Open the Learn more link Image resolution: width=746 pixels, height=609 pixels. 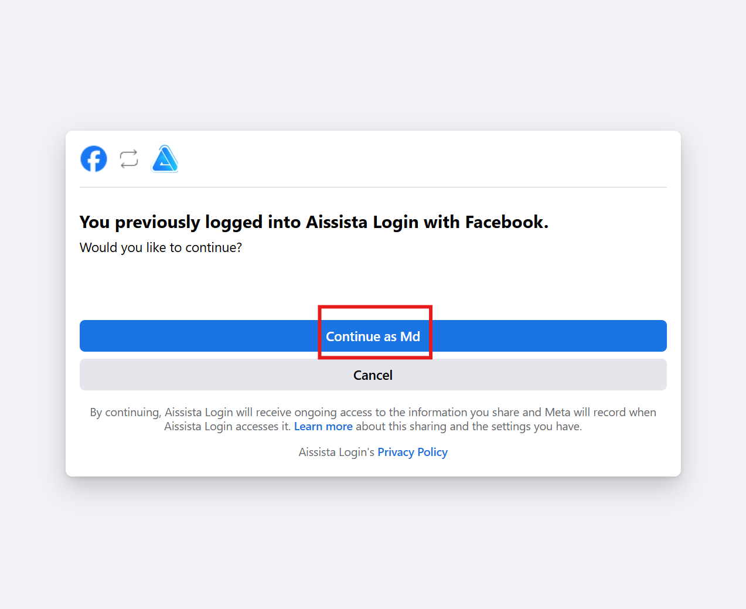(x=323, y=427)
